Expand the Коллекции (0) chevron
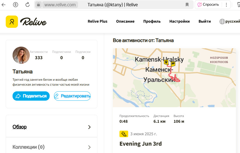 [89, 147]
